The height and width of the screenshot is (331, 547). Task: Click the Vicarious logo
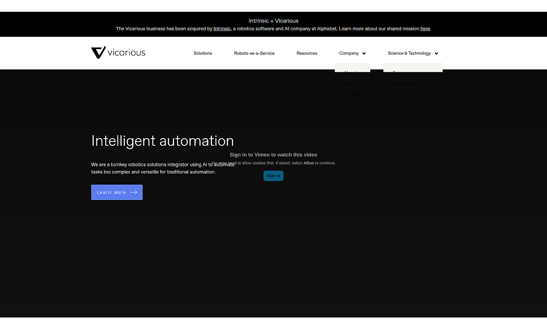[x=118, y=53]
